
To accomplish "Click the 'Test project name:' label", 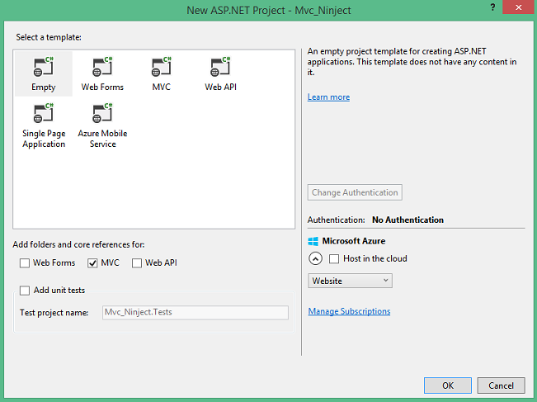I will tap(54, 313).
